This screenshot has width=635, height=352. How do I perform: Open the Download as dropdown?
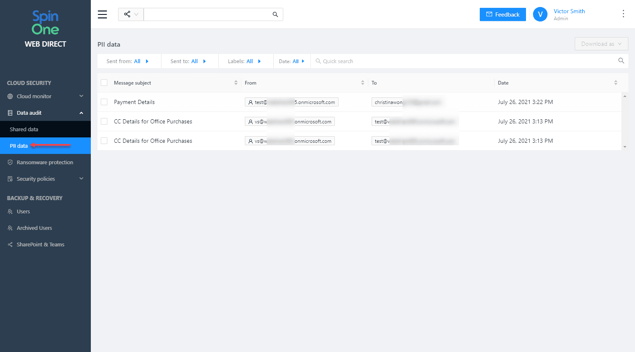pyautogui.click(x=601, y=44)
